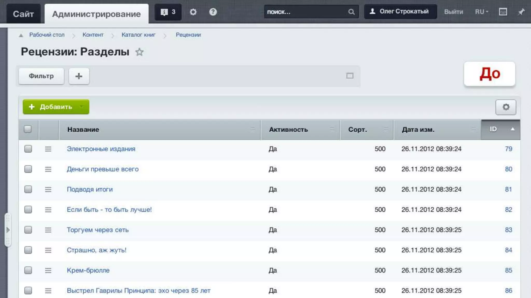
Task: Open table settings gear button
Action: 506,107
